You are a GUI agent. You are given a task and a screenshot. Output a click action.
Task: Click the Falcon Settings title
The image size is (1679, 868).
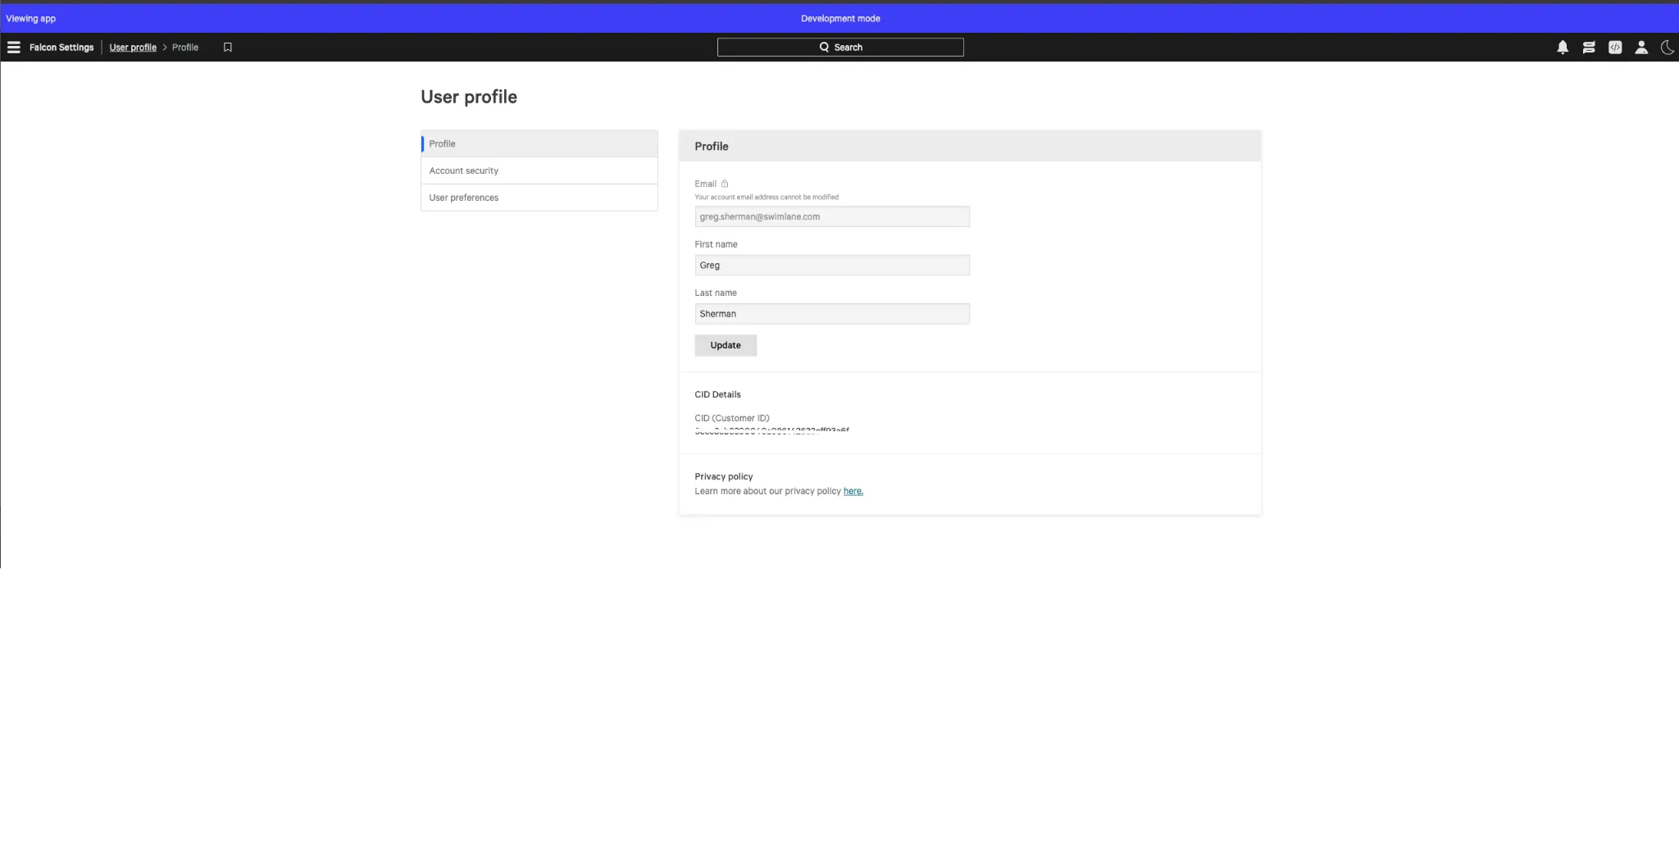click(61, 48)
